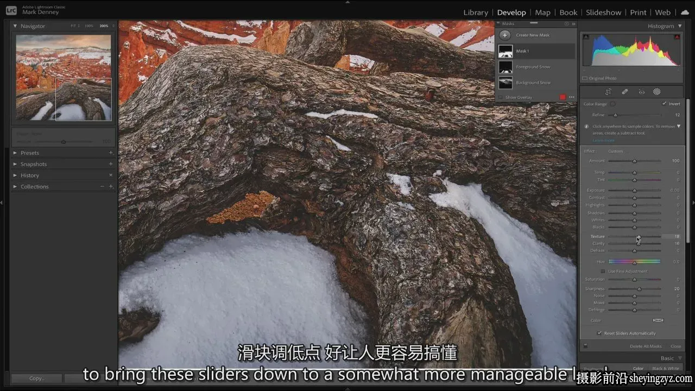This screenshot has width=695, height=391.
Task: Select the Crop Overlay tool
Action: point(608,92)
